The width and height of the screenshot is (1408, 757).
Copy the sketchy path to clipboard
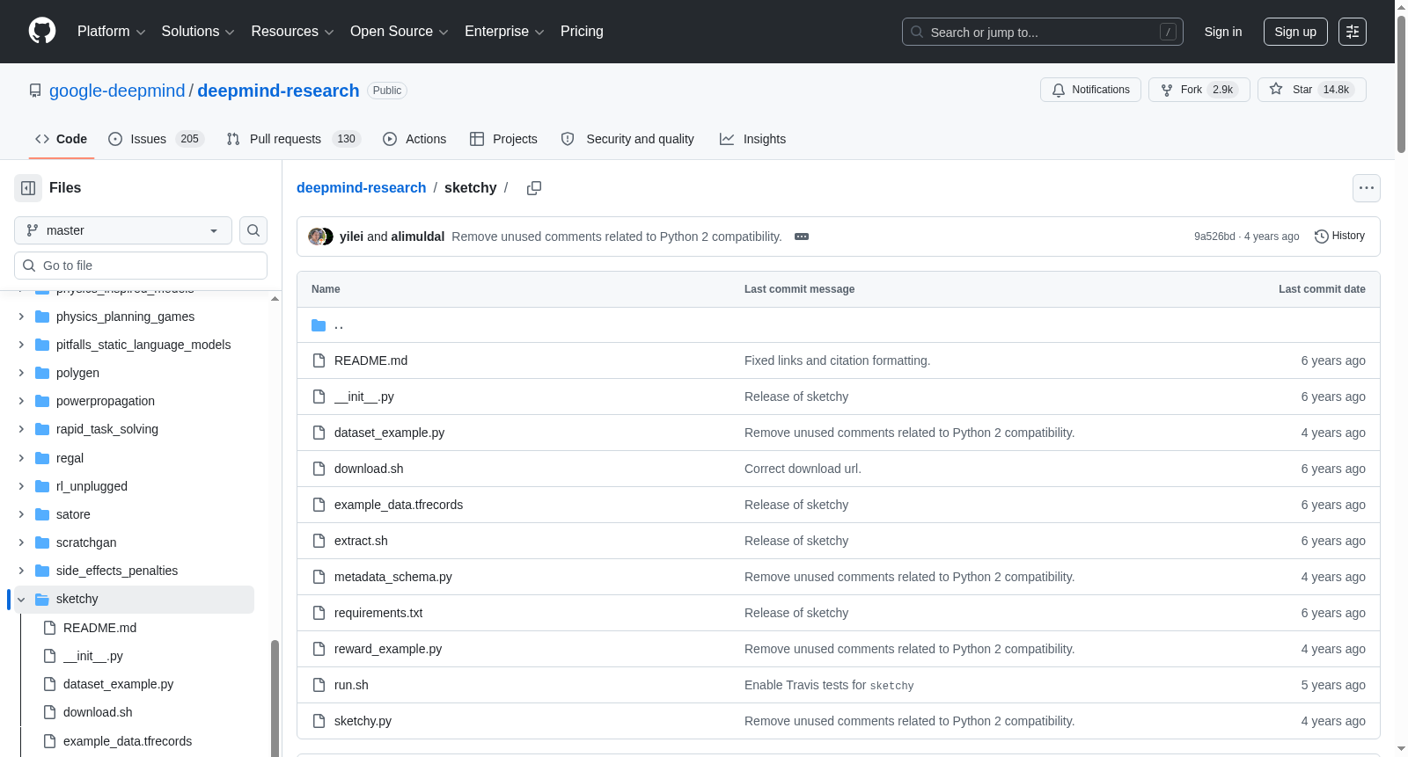click(534, 188)
